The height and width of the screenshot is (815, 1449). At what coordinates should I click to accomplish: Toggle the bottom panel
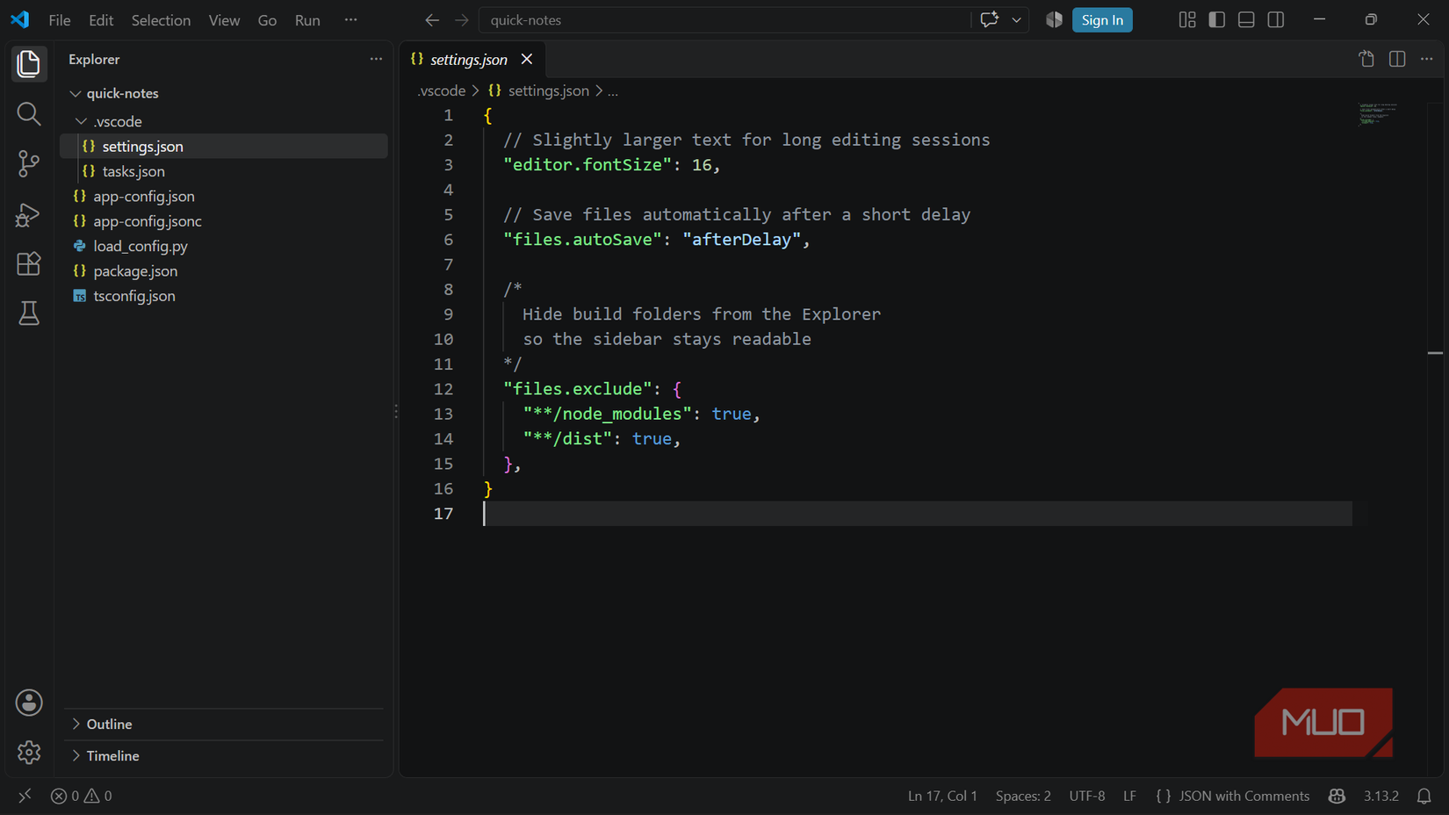tap(1246, 19)
